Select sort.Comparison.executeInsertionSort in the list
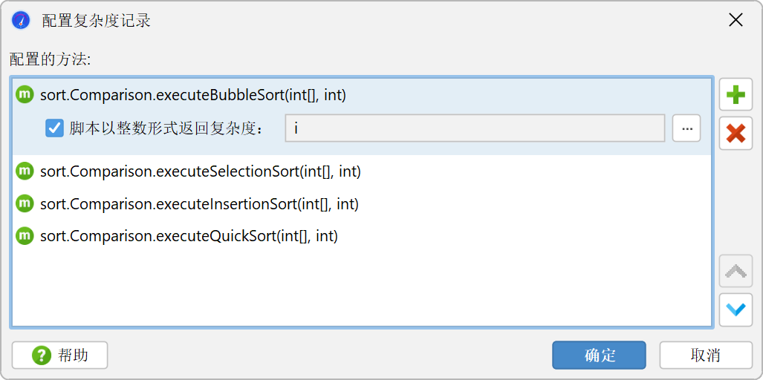The width and height of the screenshot is (763, 380). (199, 203)
